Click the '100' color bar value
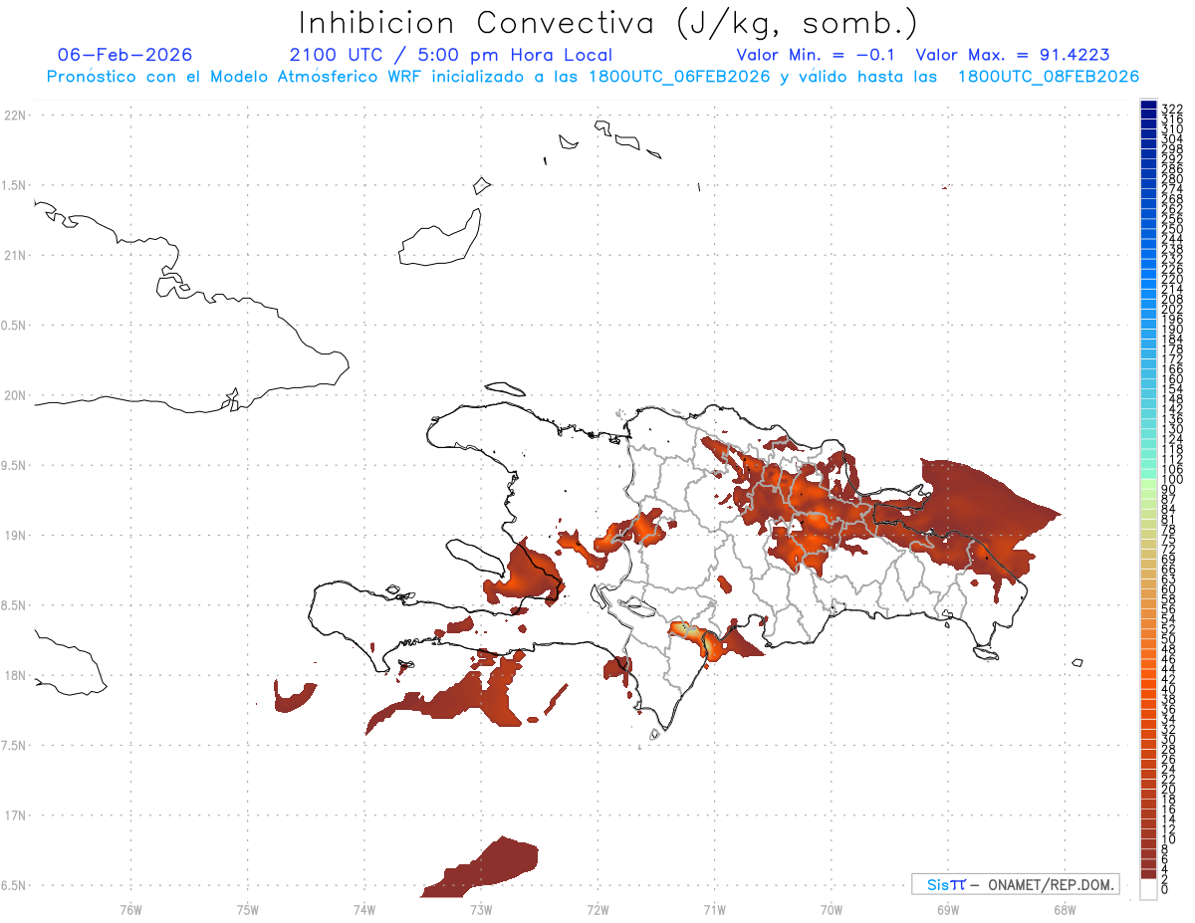 coord(1171,479)
